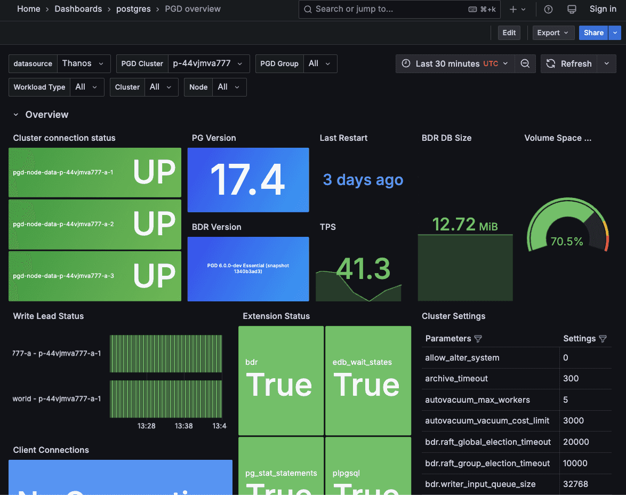Click the zoom-out magnifier next to time picker
This screenshot has height=495, width=626.
click(x=525, y=63)
